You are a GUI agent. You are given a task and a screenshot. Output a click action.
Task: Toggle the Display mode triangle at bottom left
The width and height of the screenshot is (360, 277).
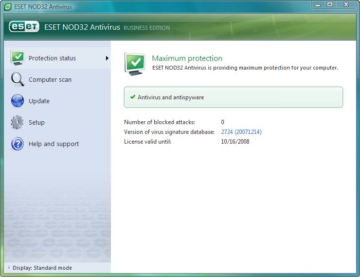(9, 268)
